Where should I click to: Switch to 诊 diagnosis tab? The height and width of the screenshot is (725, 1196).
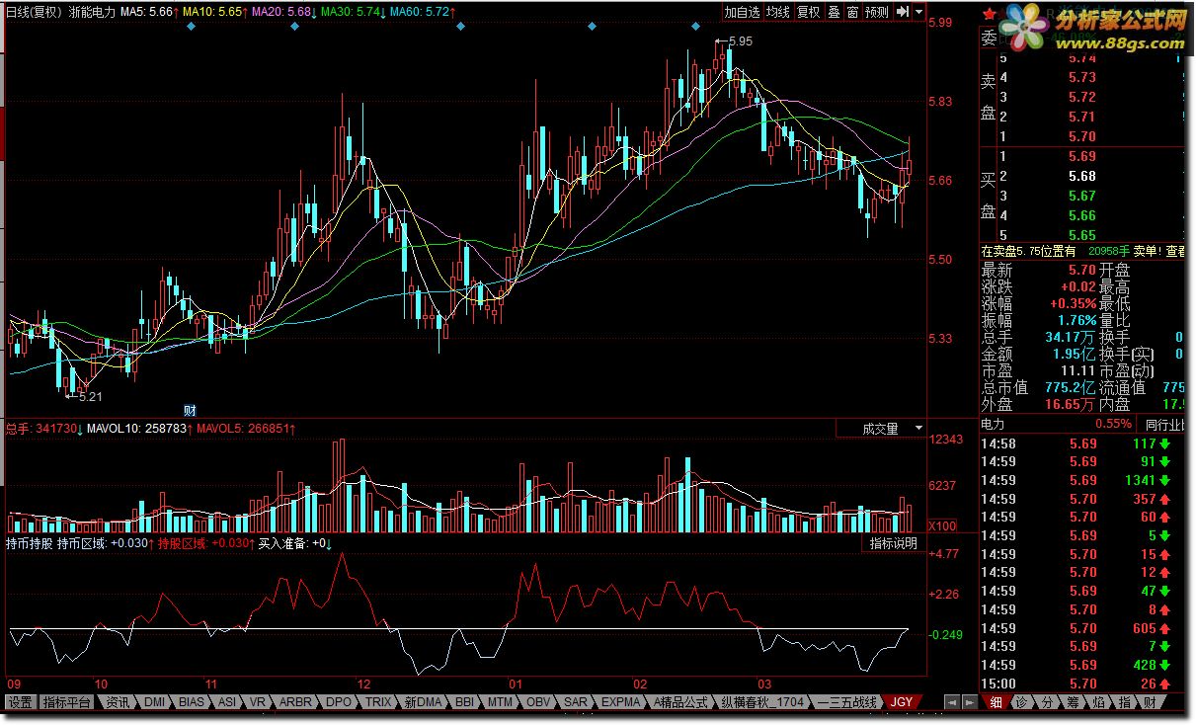pyautogui.click(x=1022, y=702)
